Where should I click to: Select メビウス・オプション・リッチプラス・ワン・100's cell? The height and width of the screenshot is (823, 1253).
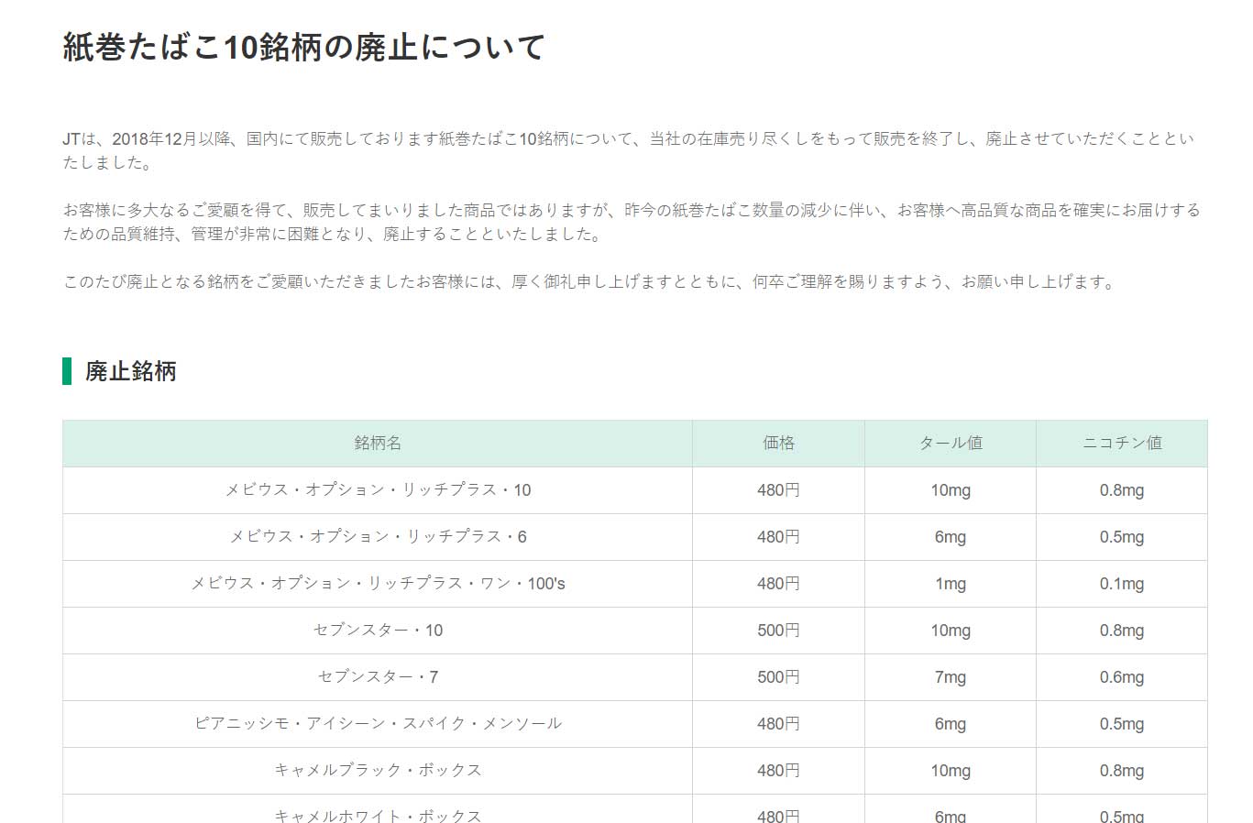tap(378, 584)
